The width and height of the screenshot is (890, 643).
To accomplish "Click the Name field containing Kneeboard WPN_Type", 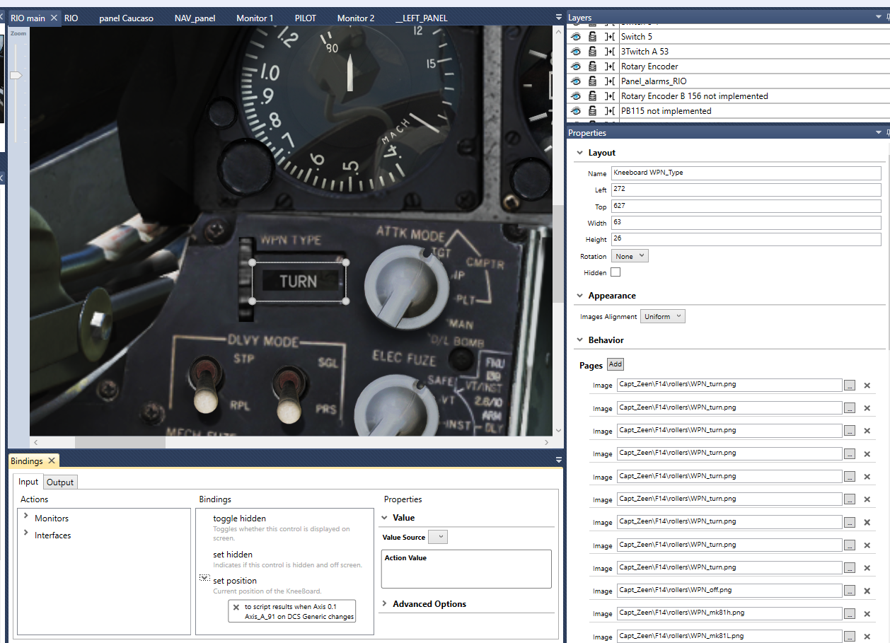I will [x=746, y=173].
